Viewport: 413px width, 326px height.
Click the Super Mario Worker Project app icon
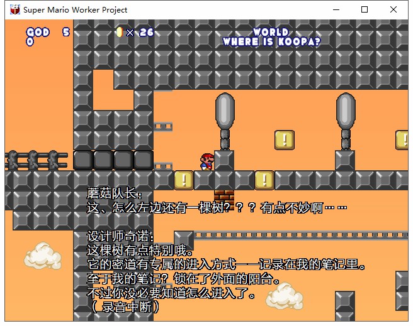(x=14, y=9)
